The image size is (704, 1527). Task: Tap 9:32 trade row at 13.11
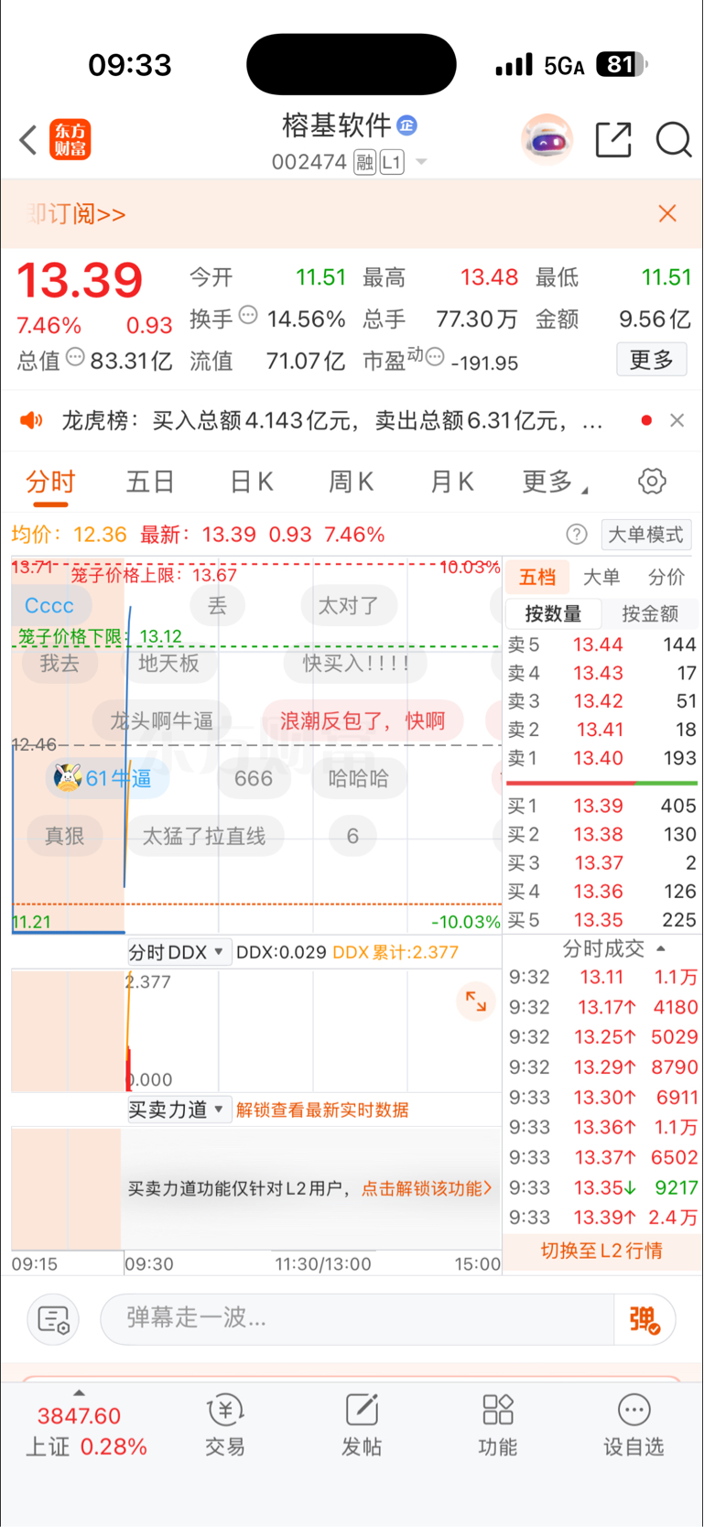click(602, 977)
